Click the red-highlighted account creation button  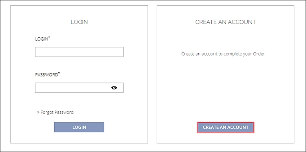226,127
